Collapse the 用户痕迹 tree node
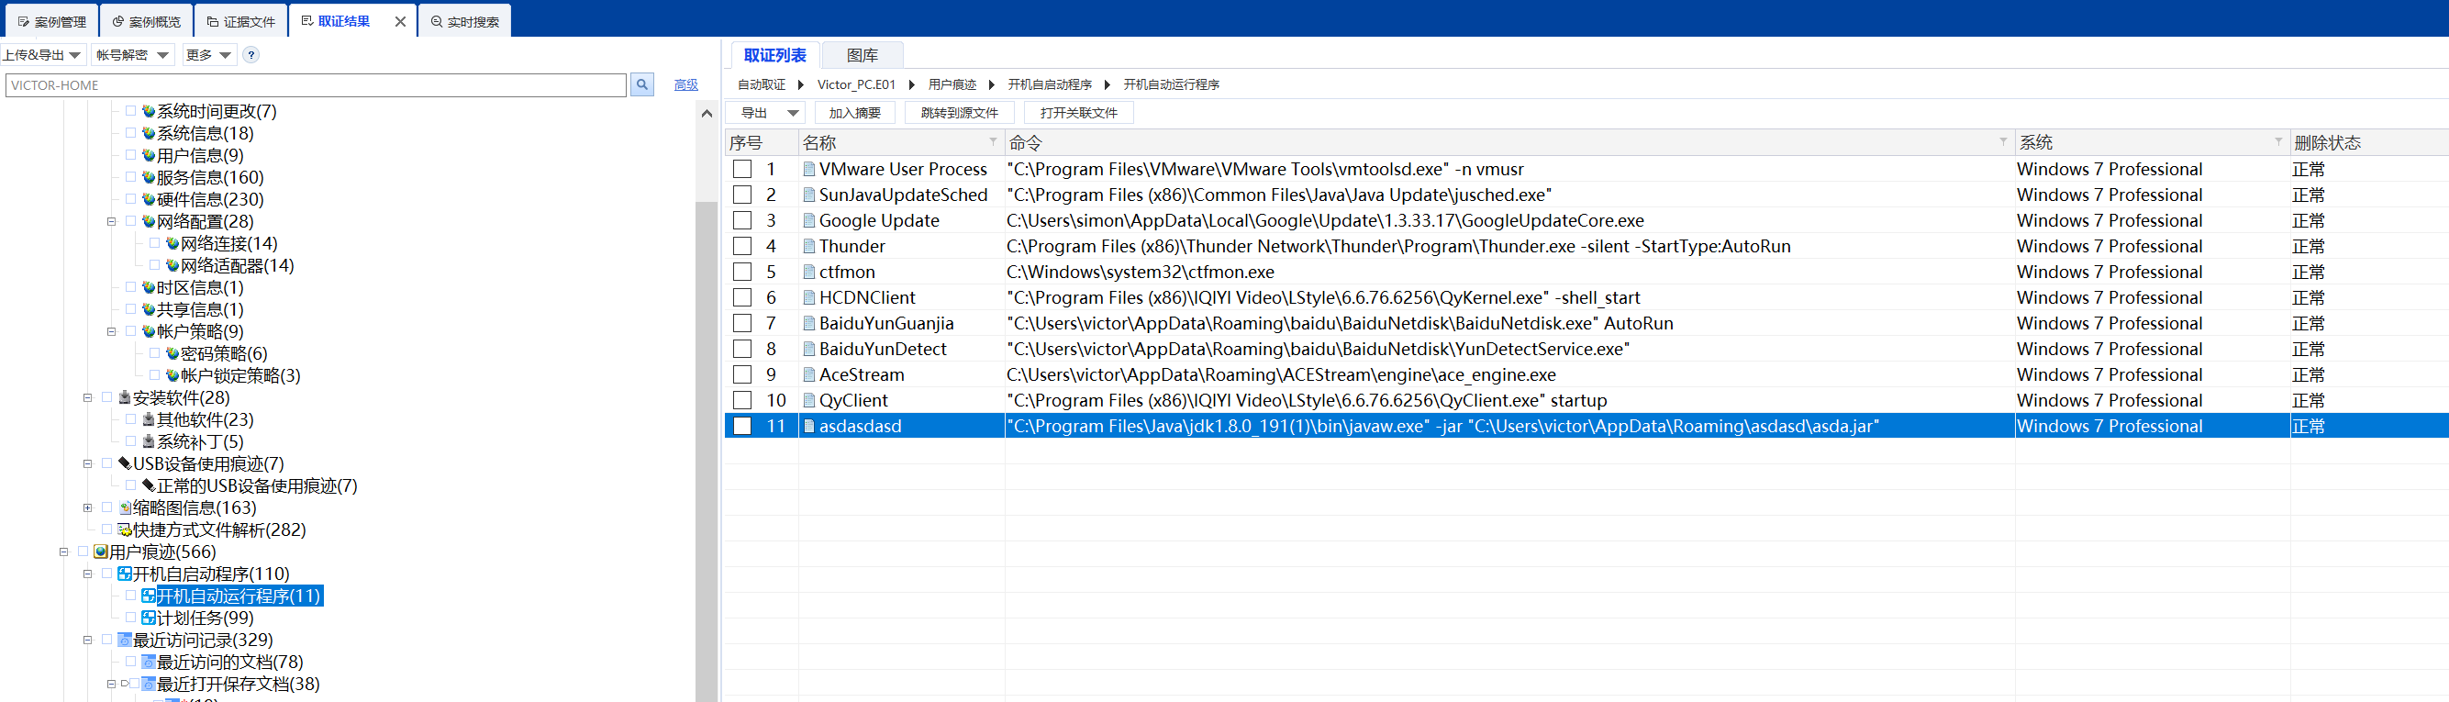 pyautogui.click(x=63, y=552)
